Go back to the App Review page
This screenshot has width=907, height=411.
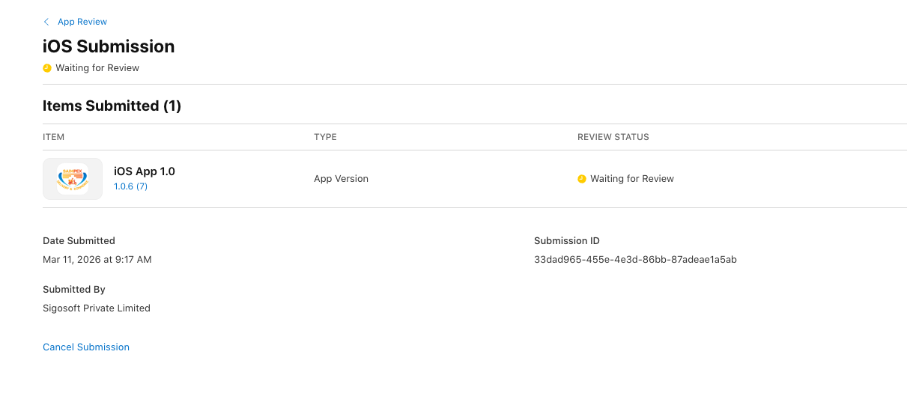point(82,22)
